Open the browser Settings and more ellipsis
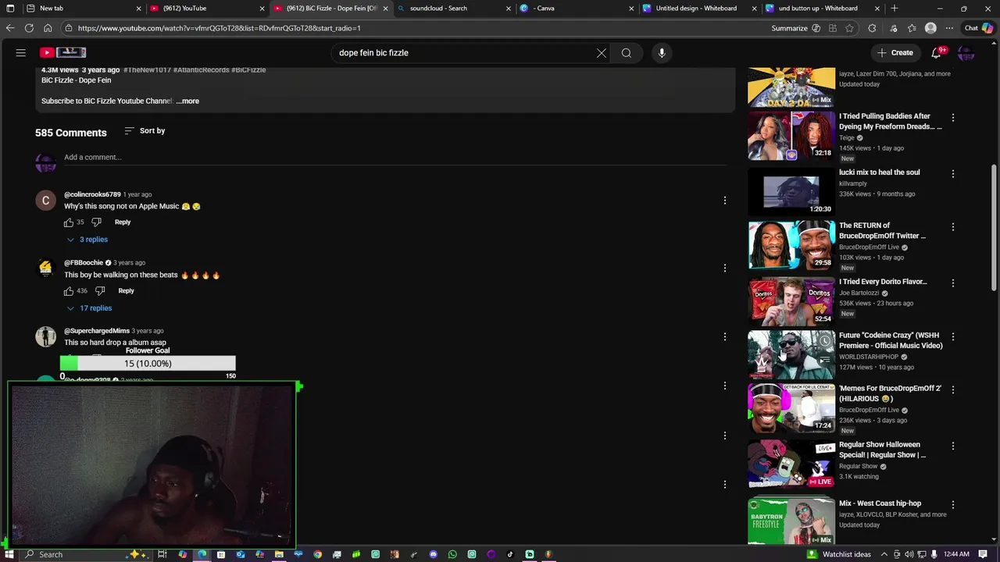Image resolution: width=1000 pixels, height=562 pixels. [949, 28]
